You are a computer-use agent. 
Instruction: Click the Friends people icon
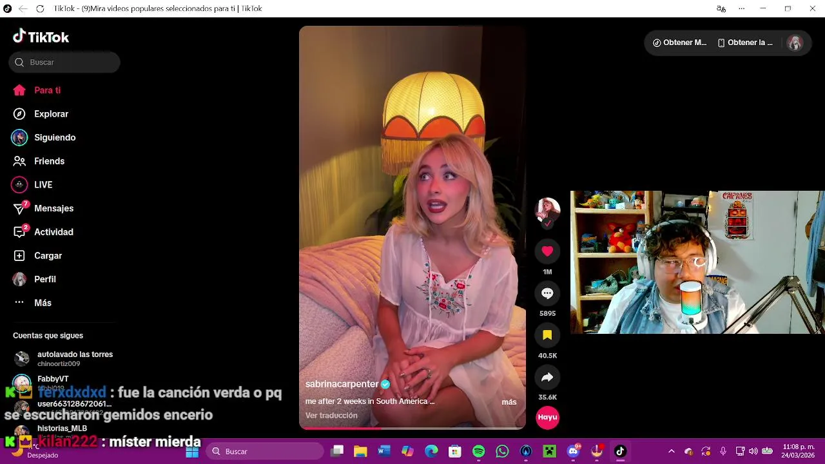[x=19, y=161]
